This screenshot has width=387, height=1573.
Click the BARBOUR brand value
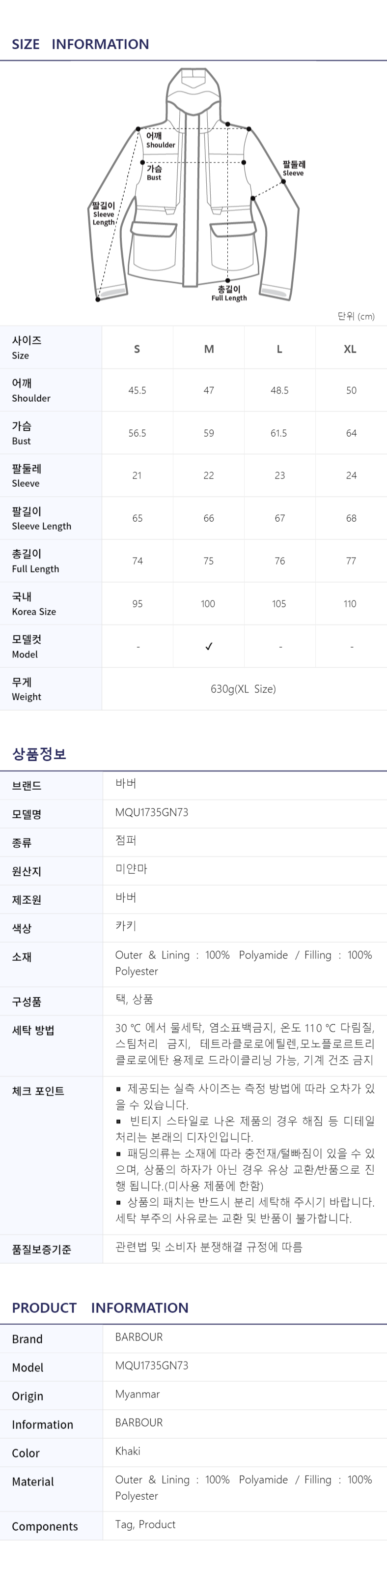139,1336
